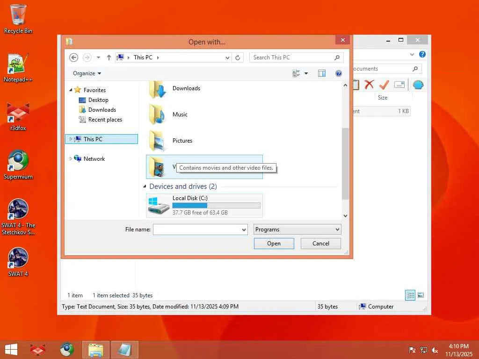
Task: Expand the This PC tree node
Action: [x=71, y=139]
